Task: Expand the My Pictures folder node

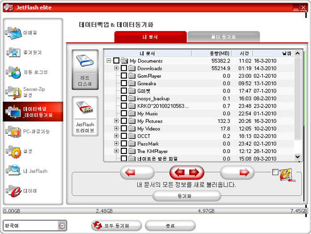Action: (x=116, y=121)
